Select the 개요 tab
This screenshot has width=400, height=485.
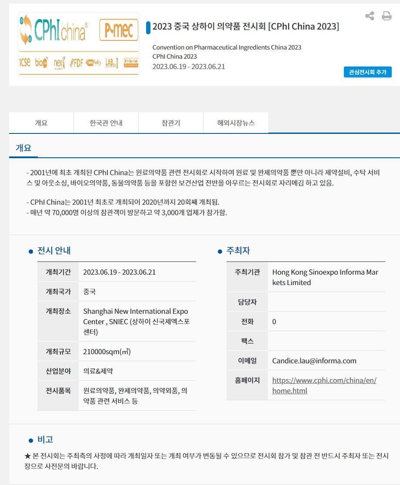tap(41, 123)
